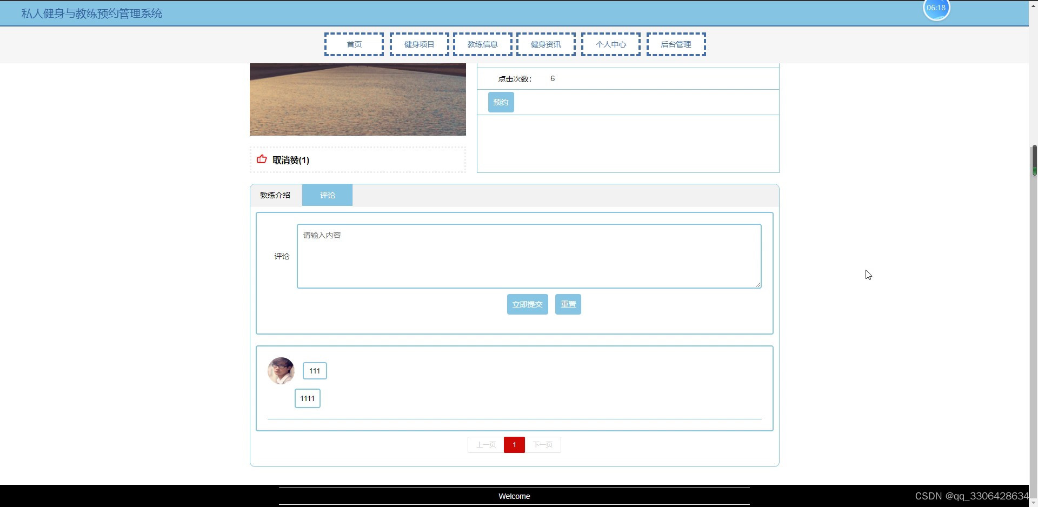Image resolution: width=1038 pixels, height=507 pixels.
Task: Focus the 请输入内容 comment textarea
Action: click(x=529, y=256)
